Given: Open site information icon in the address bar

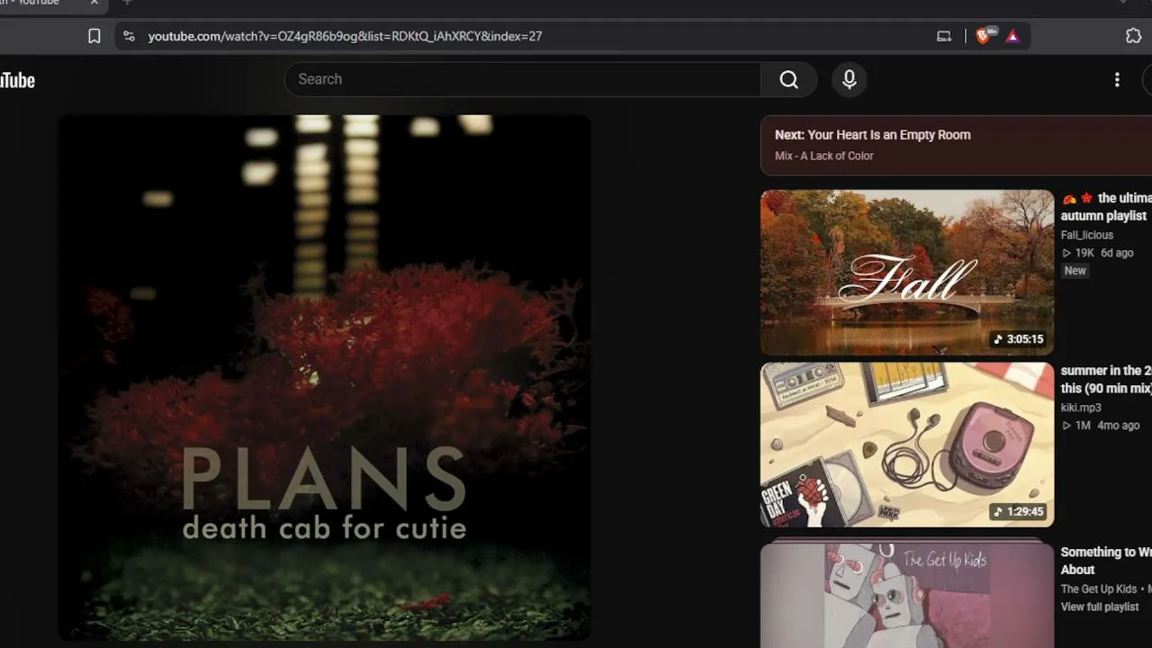Looking at the screenshot, I should pyautogui.click(x=129, y=36).
